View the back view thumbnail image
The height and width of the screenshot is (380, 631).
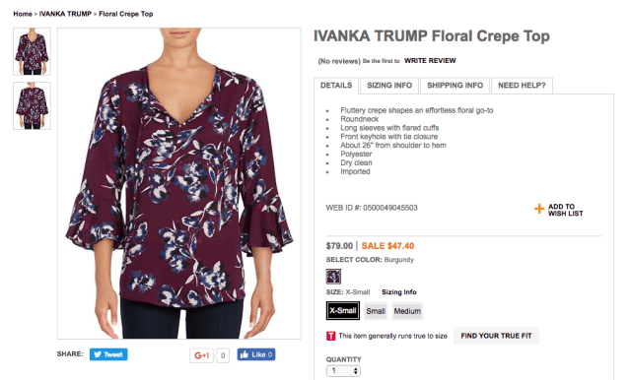pyautogui.click(x=32, y=105)
